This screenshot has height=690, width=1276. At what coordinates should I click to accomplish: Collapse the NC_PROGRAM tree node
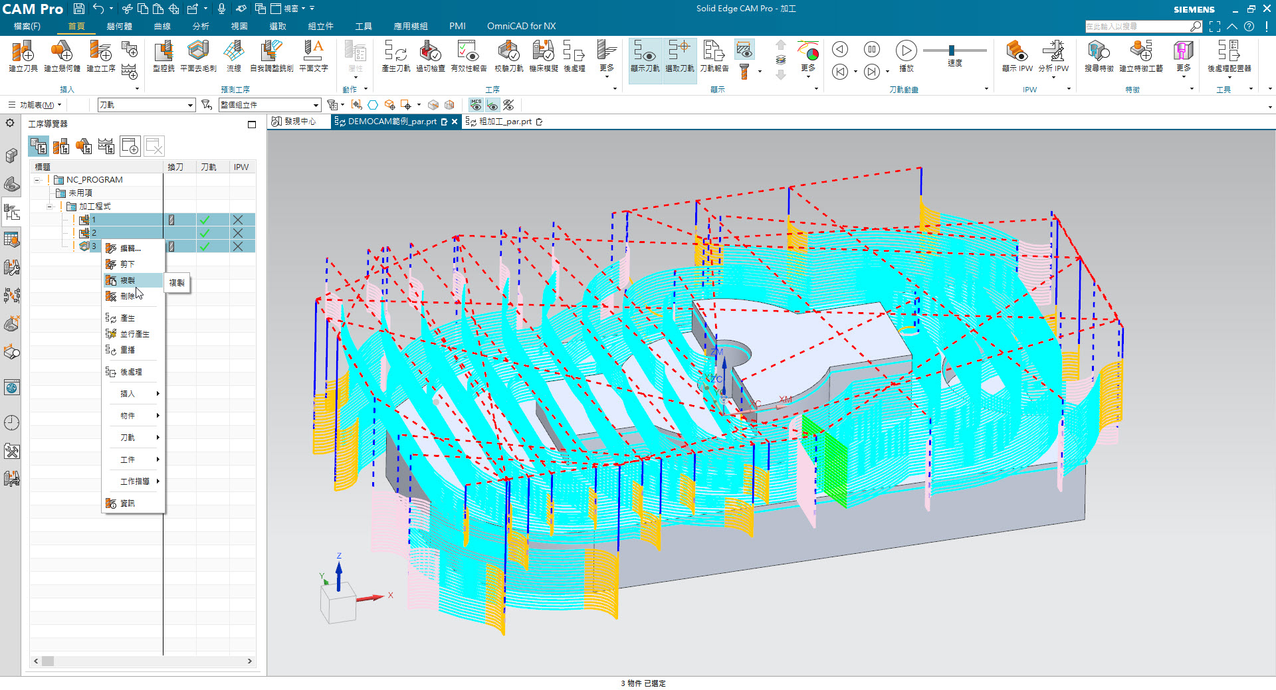[x=38, y=180]
